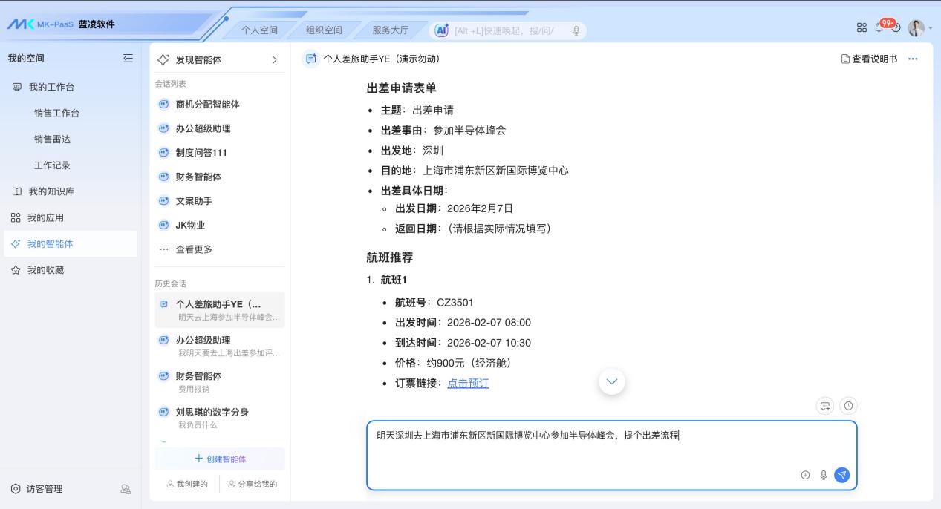941x509 pixels.
Task: Click the plus circle icon in message box
Action: coord(805,475)
